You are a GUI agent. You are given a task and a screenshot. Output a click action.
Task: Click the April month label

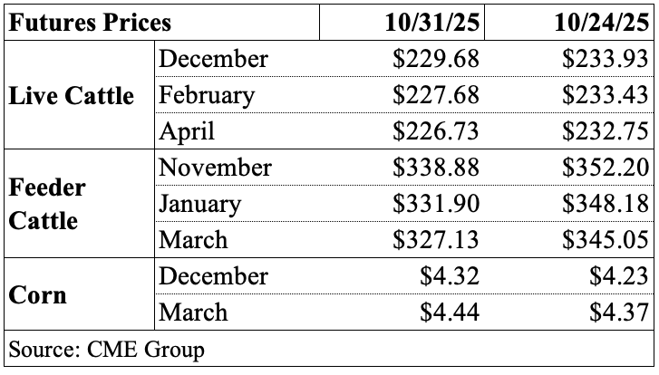187,131
